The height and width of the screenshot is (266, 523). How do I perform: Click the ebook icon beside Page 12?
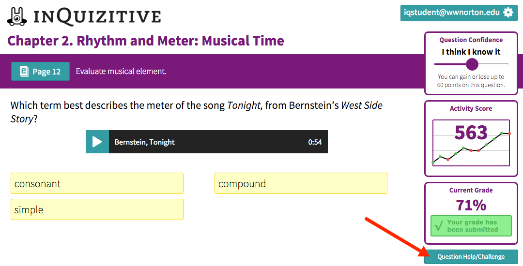pos(24,72)
